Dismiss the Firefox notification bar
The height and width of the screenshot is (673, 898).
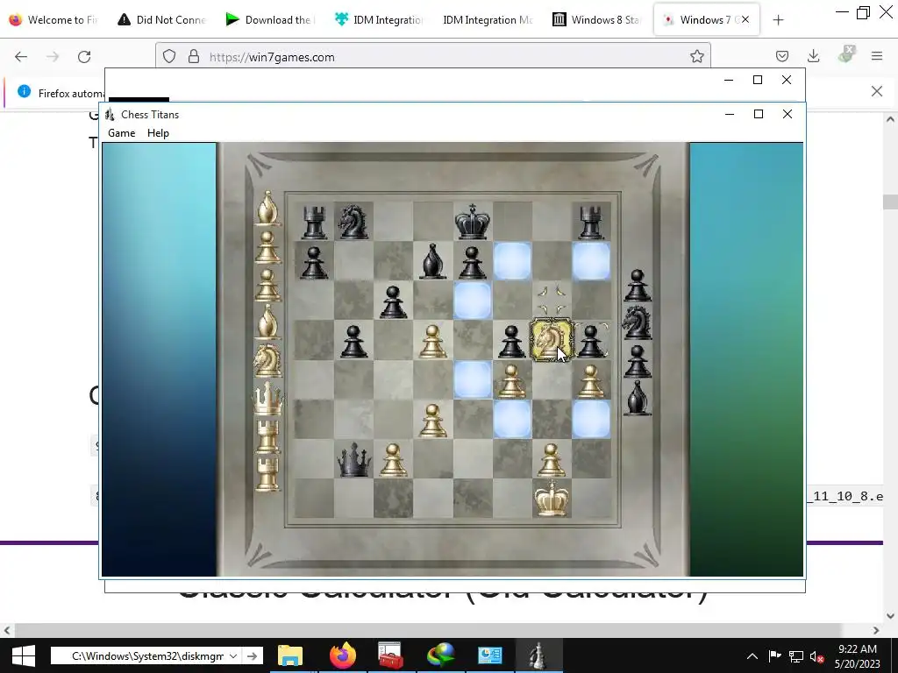click(x=876, y=91)
